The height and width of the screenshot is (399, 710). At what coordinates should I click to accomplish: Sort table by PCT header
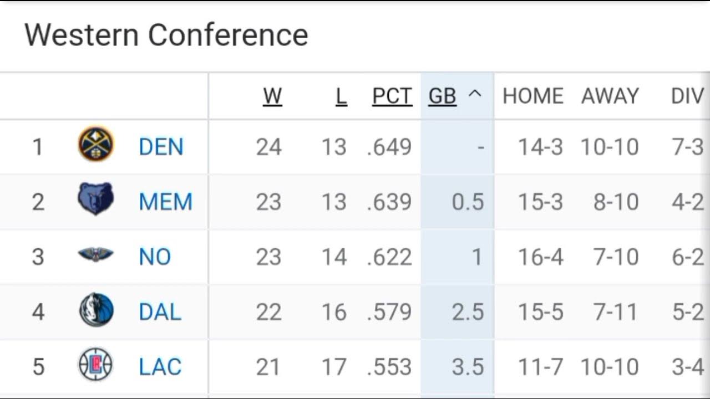pyautogui.click(x=392, y=96)
